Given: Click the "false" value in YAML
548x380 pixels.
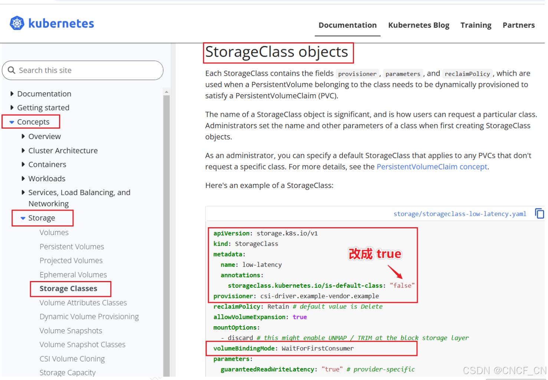Looking at the screenshot, I should (402, 285).
